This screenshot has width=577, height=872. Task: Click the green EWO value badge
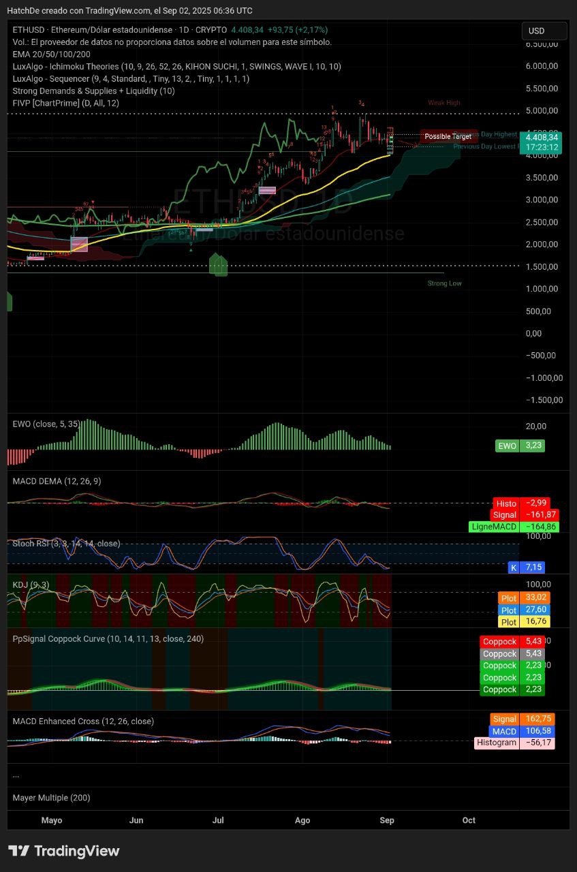pos(520,446)
